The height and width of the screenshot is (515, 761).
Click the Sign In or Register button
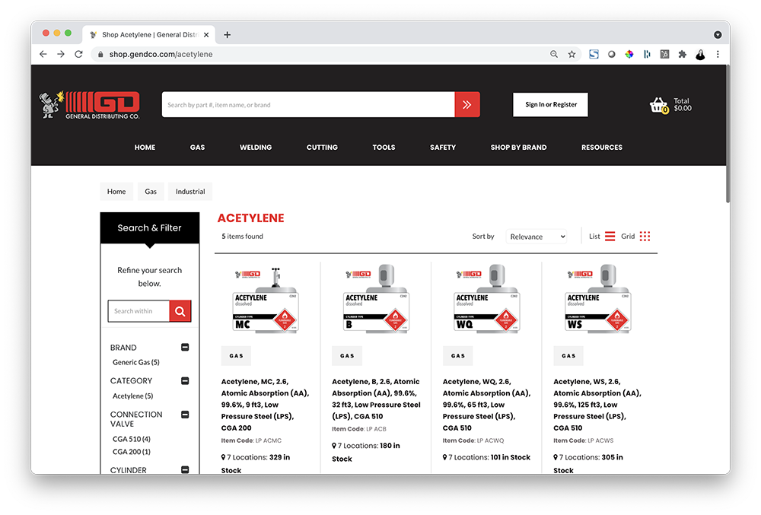pos(551,105)
